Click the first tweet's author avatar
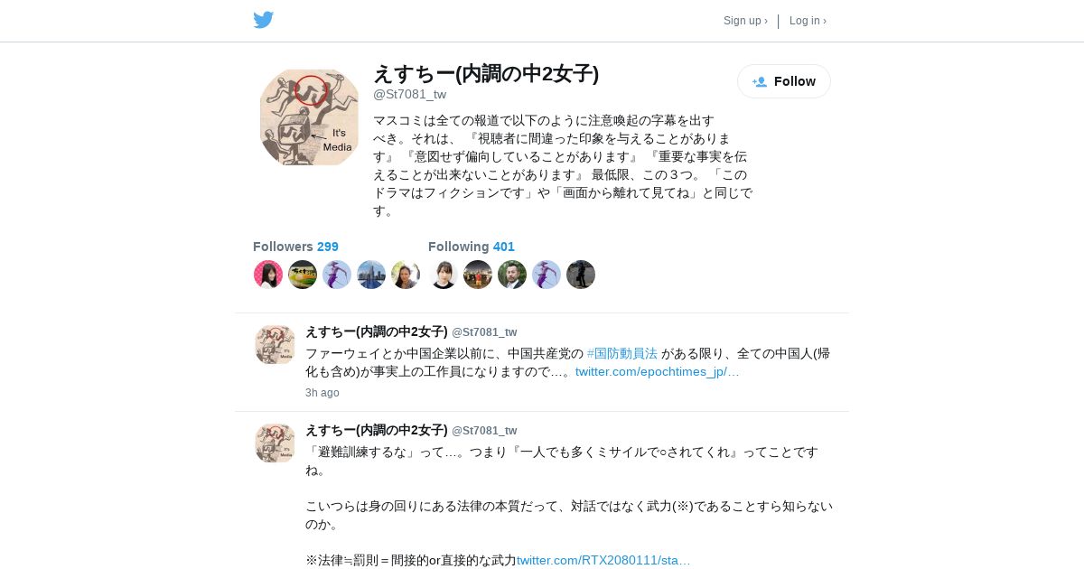This screenshot has height=569, width=1084. click(x=275, y=345)
